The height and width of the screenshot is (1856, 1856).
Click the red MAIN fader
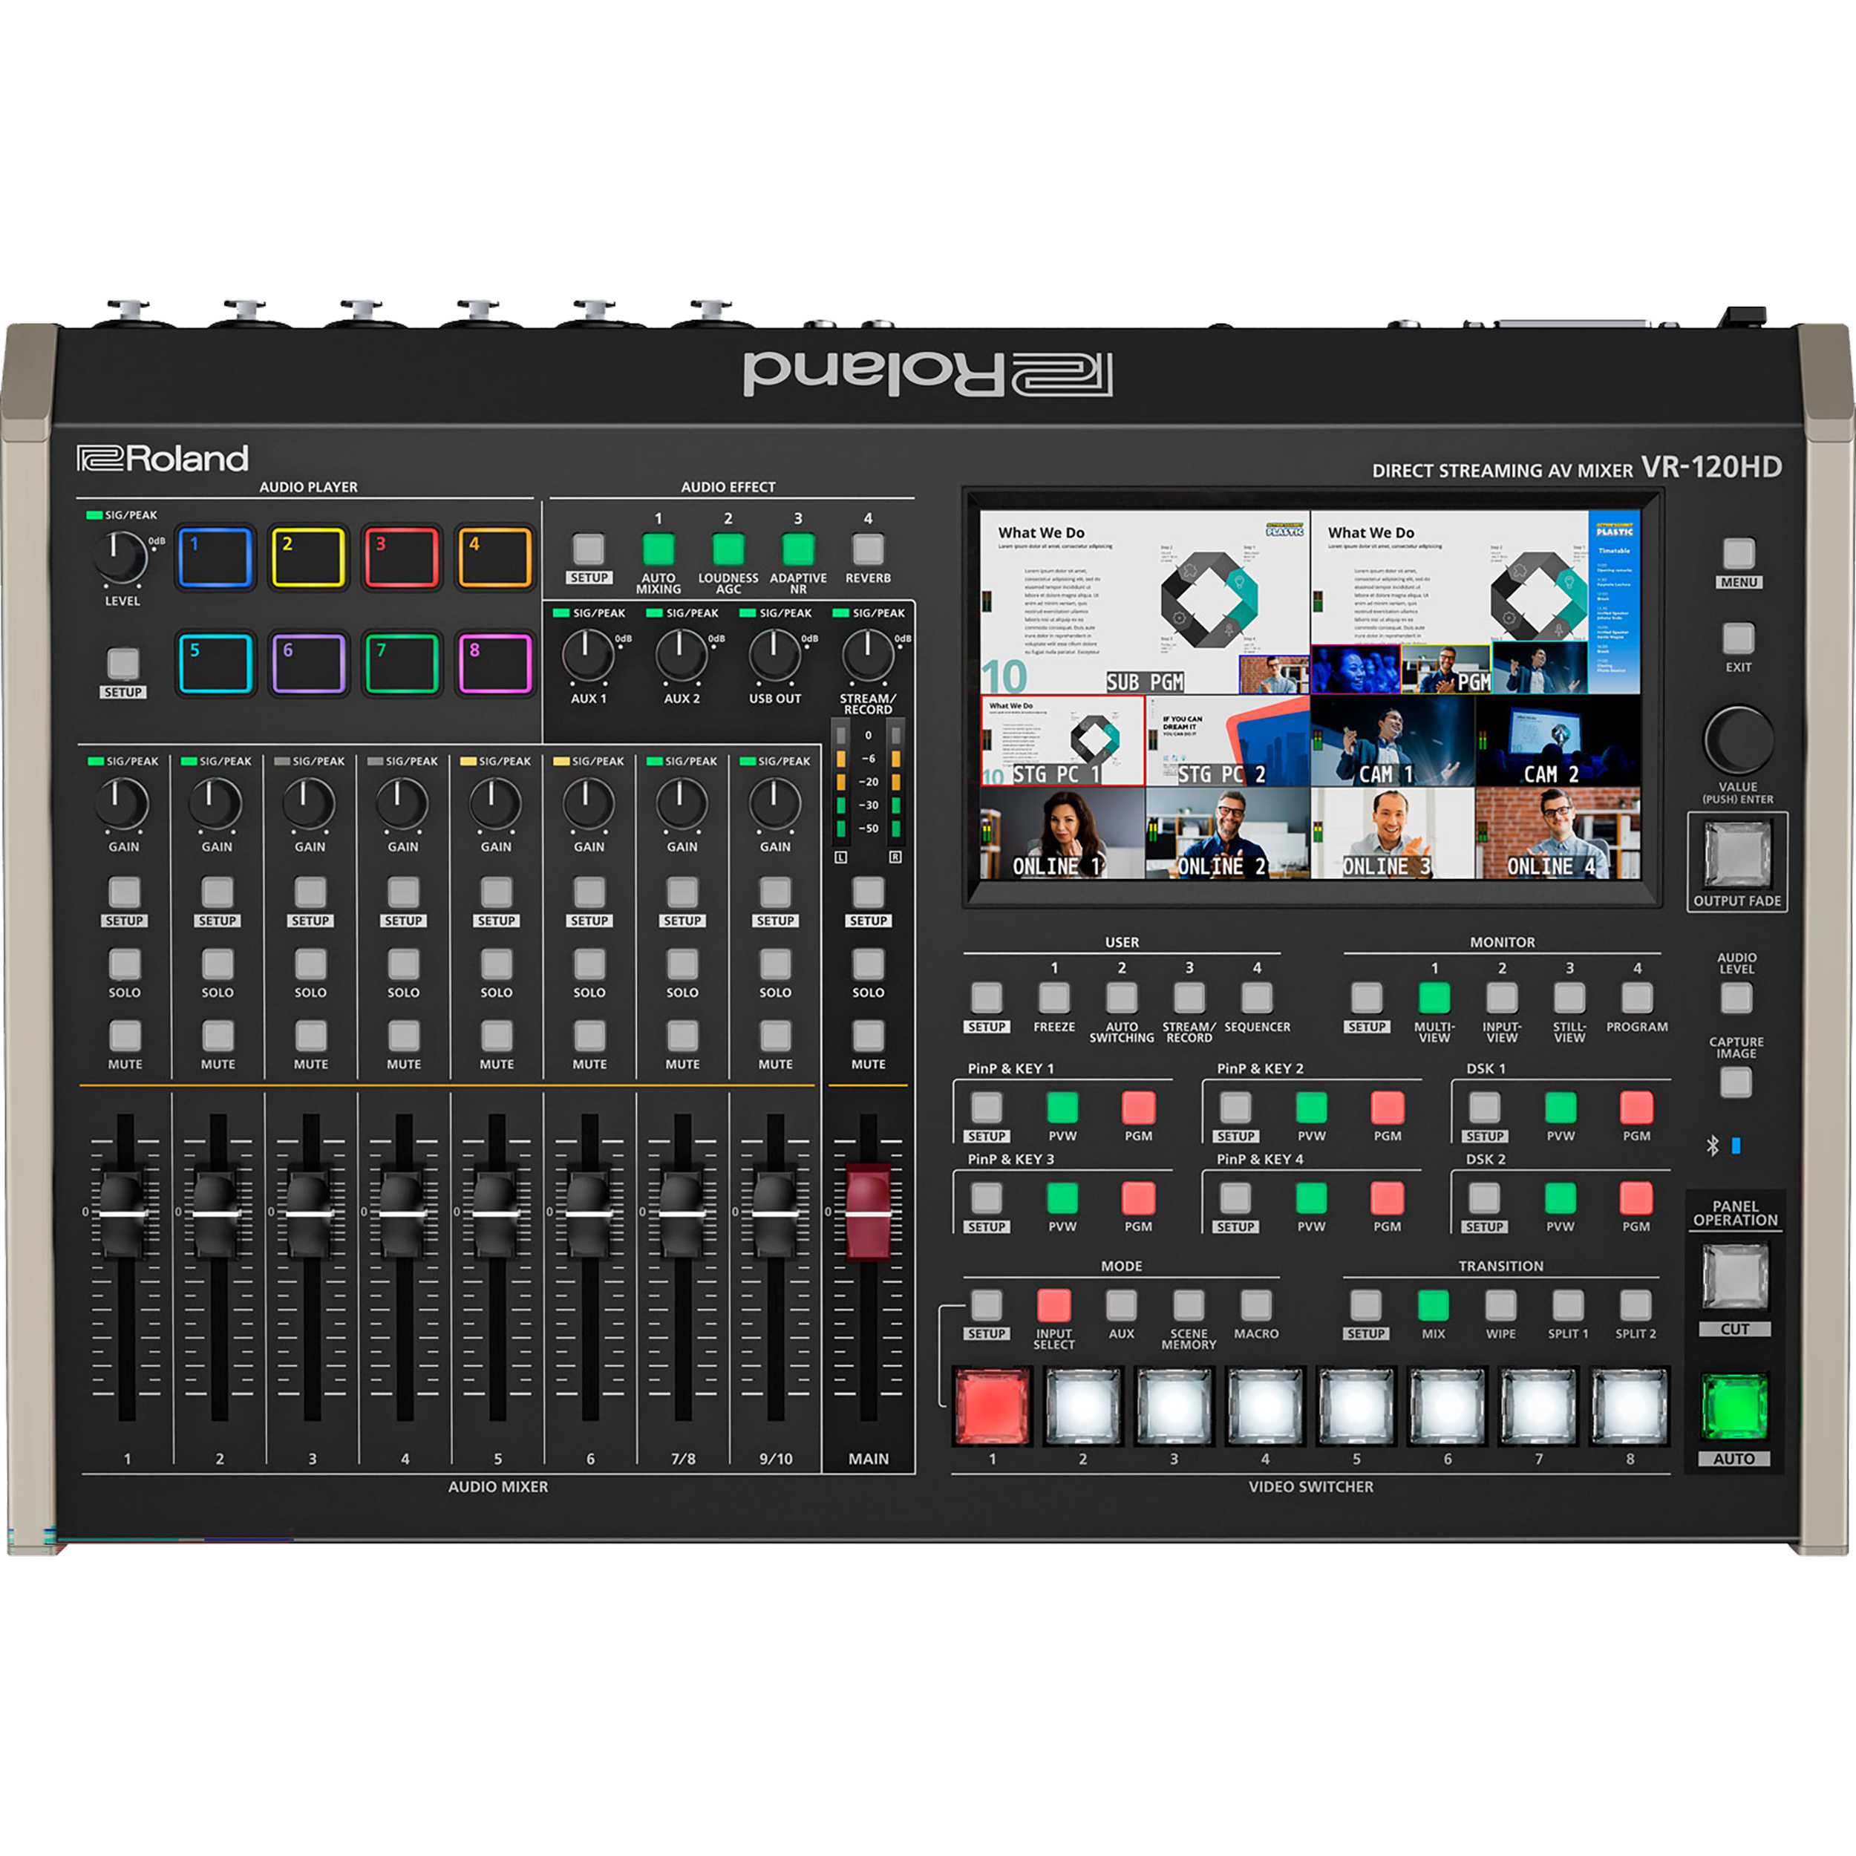[x=869, y=1212]
